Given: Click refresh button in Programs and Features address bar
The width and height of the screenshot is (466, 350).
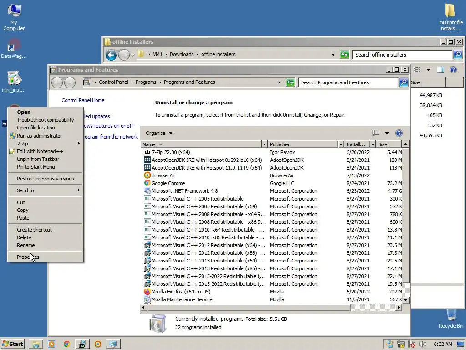Looking at the screenshot, I should pyautogui.click(x=290, y=82).
